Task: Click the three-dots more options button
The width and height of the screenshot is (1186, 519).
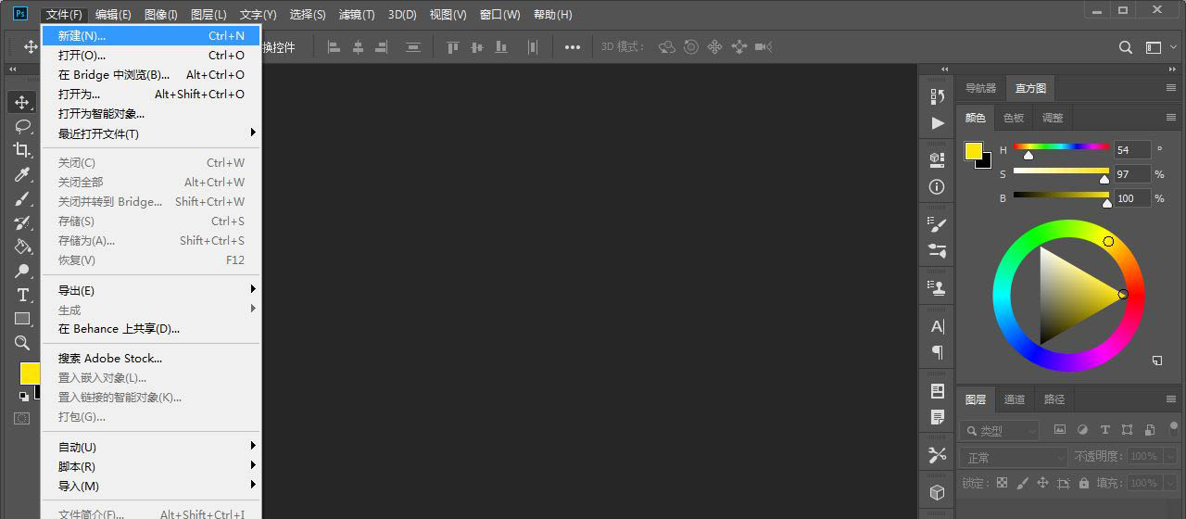Action: (x=573, y=47)
